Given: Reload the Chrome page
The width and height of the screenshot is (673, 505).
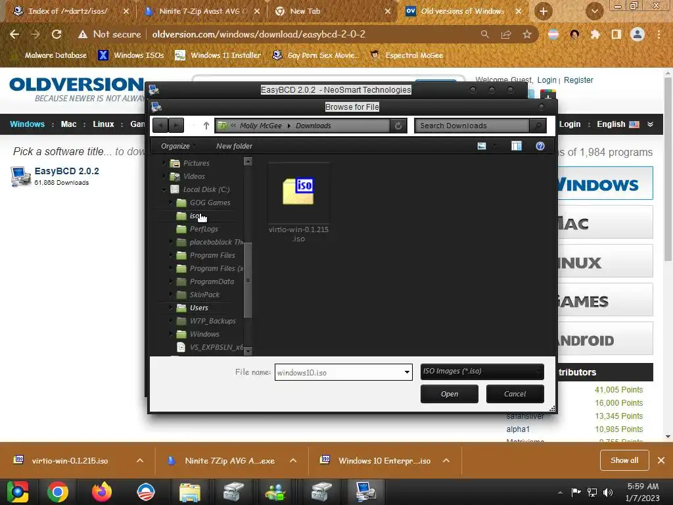Looking at the screenshot, I should coord(57,34).
